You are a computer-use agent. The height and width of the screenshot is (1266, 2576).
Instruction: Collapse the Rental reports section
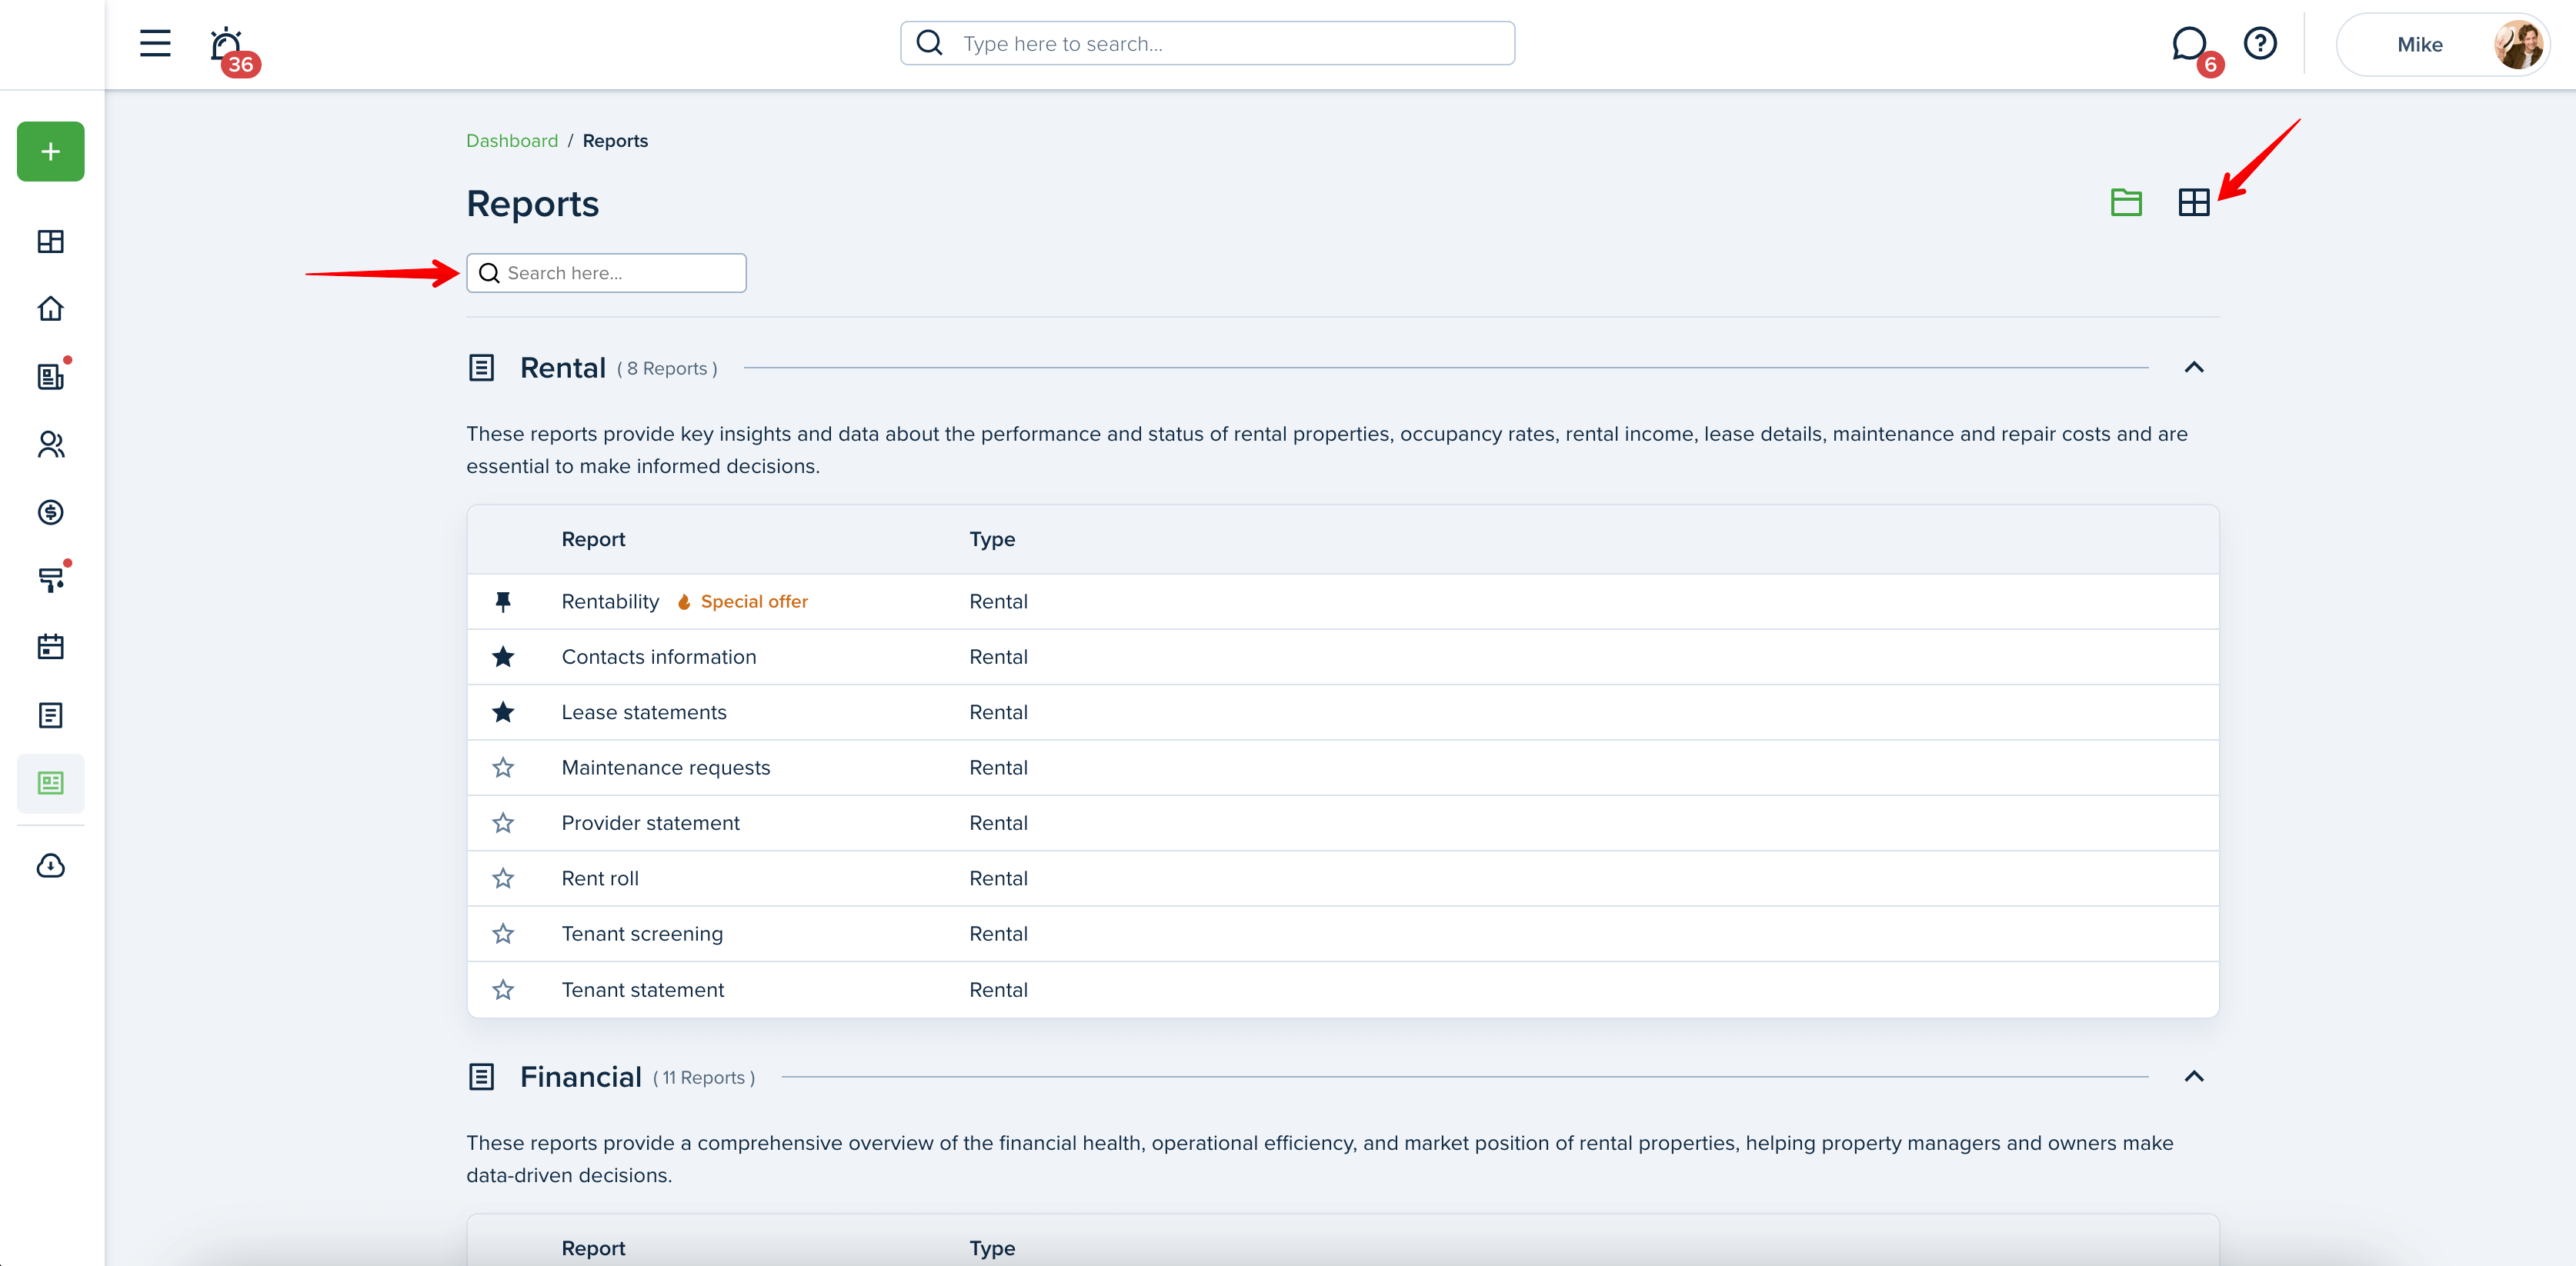point(2194,367)
